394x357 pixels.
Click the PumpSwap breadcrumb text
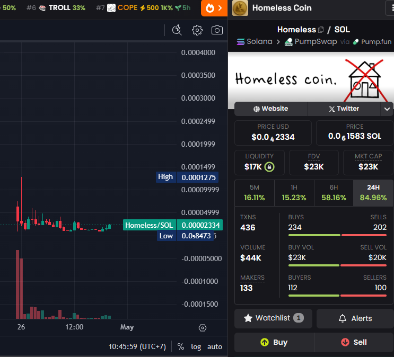[316, 41]
